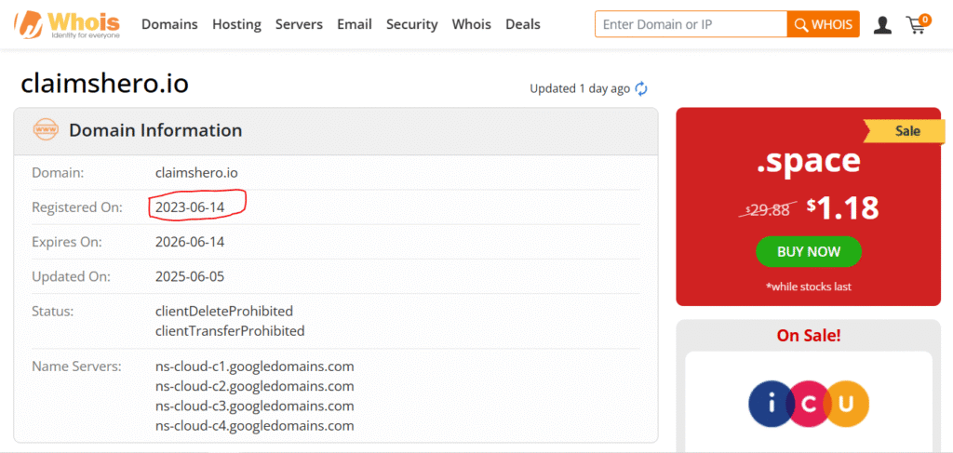Open the Deals menu
This screenshot has width=953, height=453.
pos(523,24)
